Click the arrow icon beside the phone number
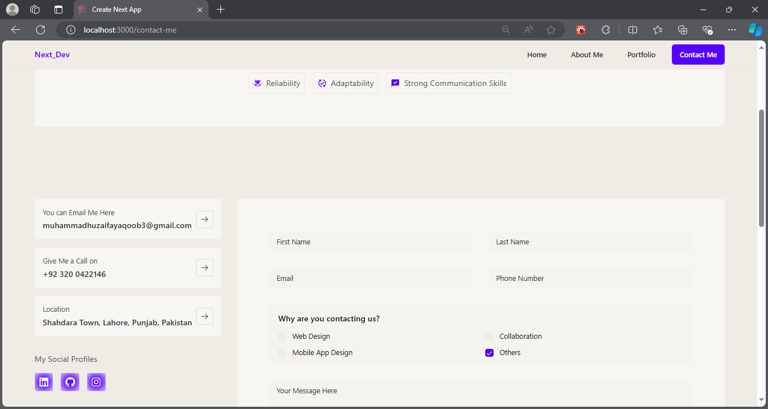Screen dimensions: 768x409 205,267
